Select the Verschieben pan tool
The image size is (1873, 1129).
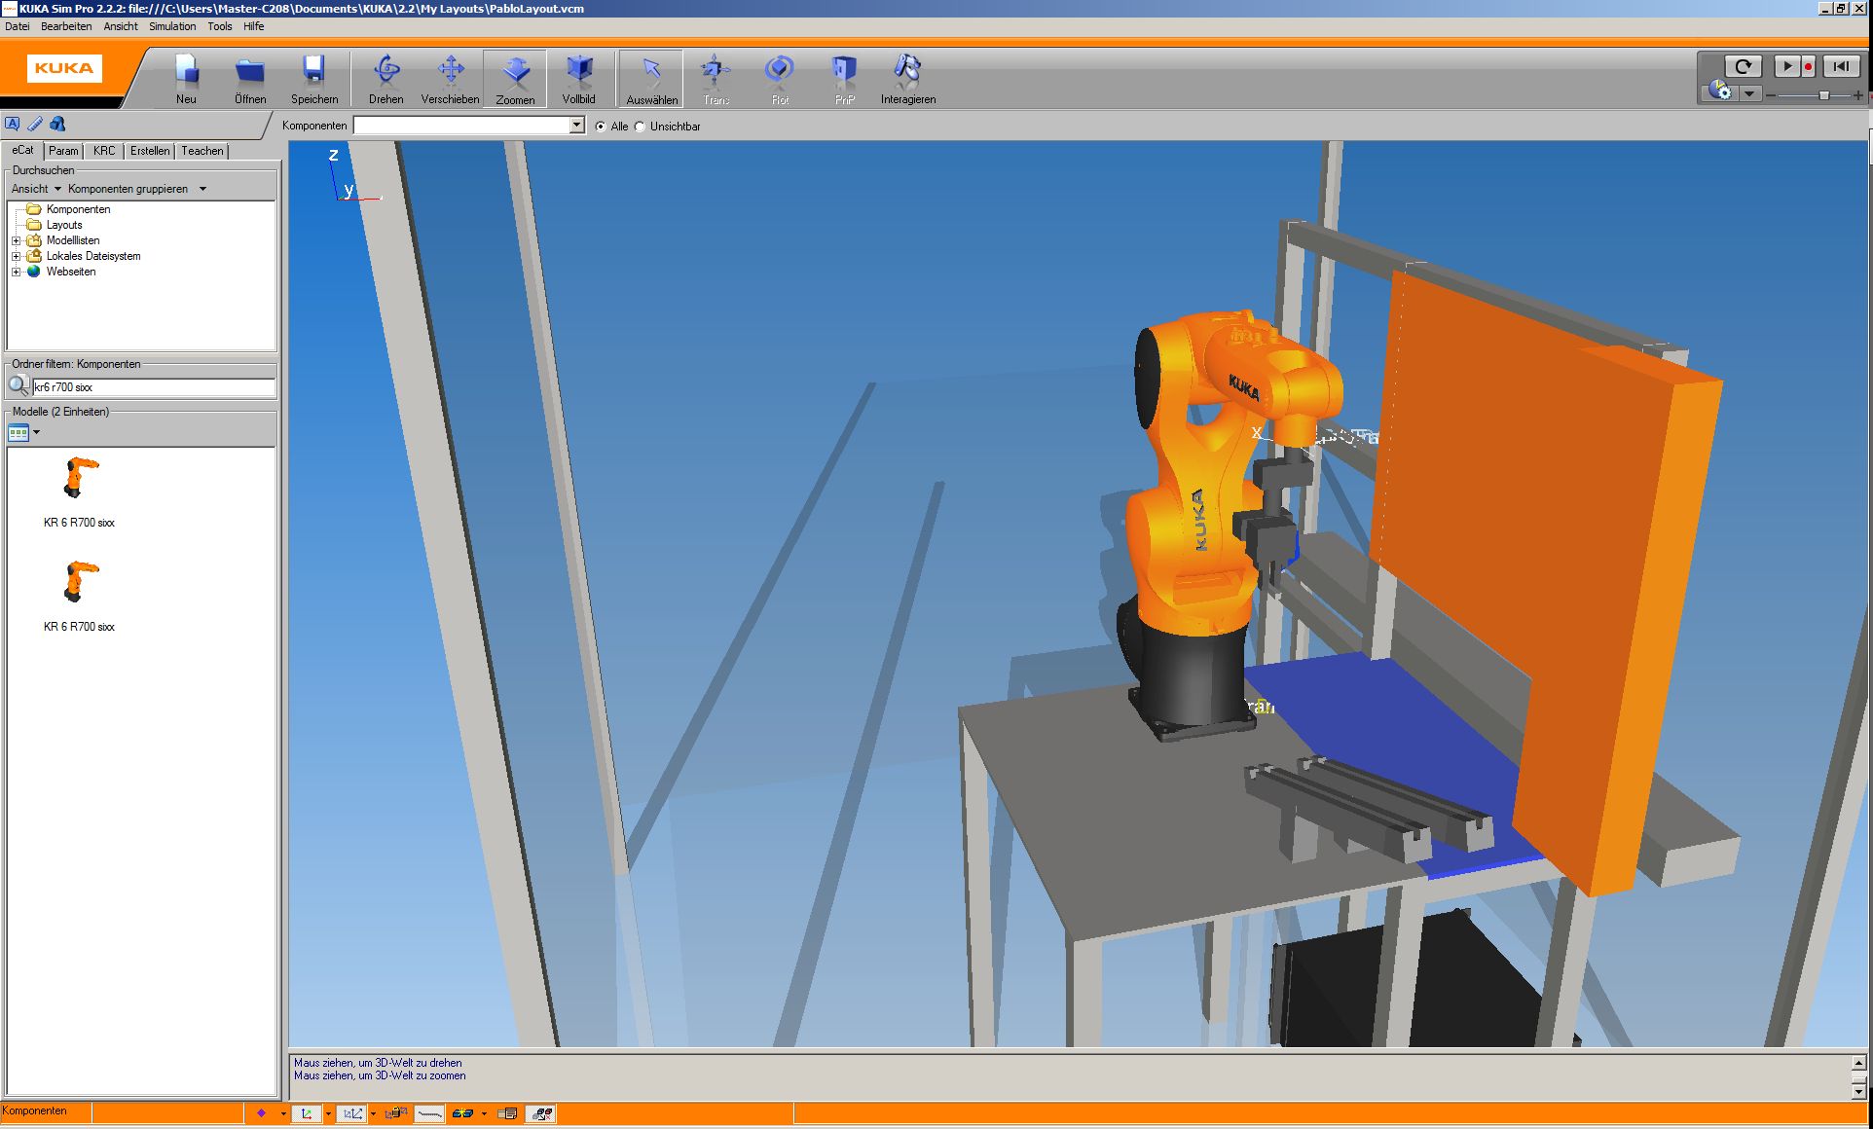click(x=450, y=78)
